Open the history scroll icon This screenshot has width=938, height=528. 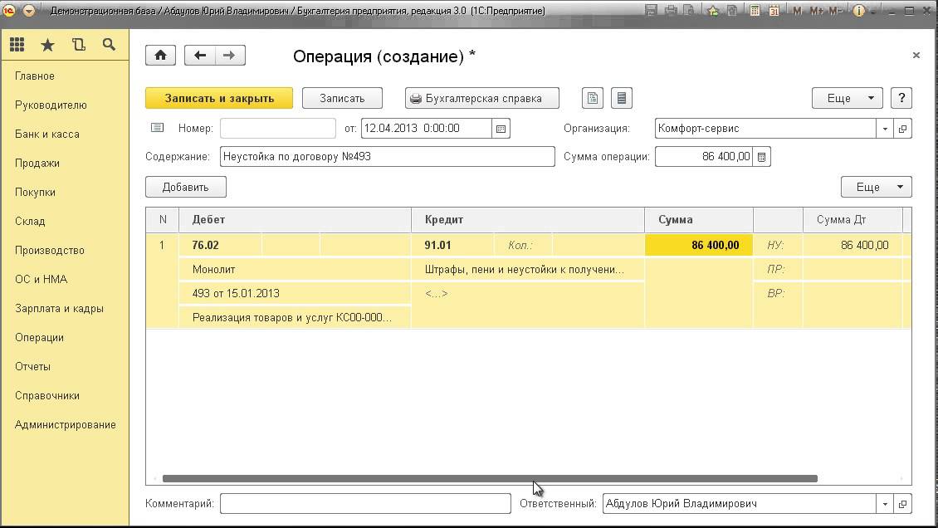[x=78, y=45]
